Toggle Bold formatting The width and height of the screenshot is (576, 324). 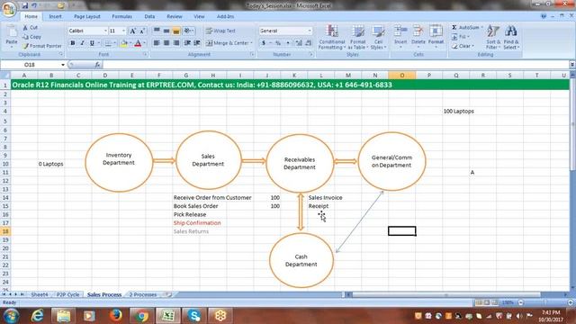coord(73,43)
